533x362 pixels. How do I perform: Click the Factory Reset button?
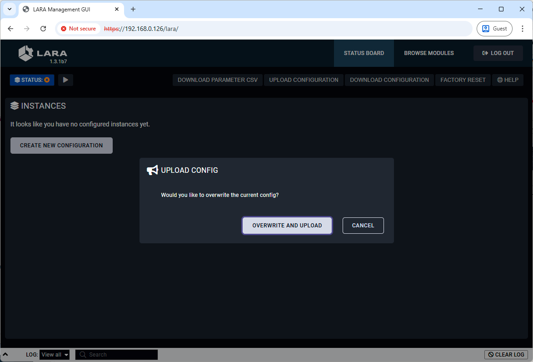pos(463,80)
